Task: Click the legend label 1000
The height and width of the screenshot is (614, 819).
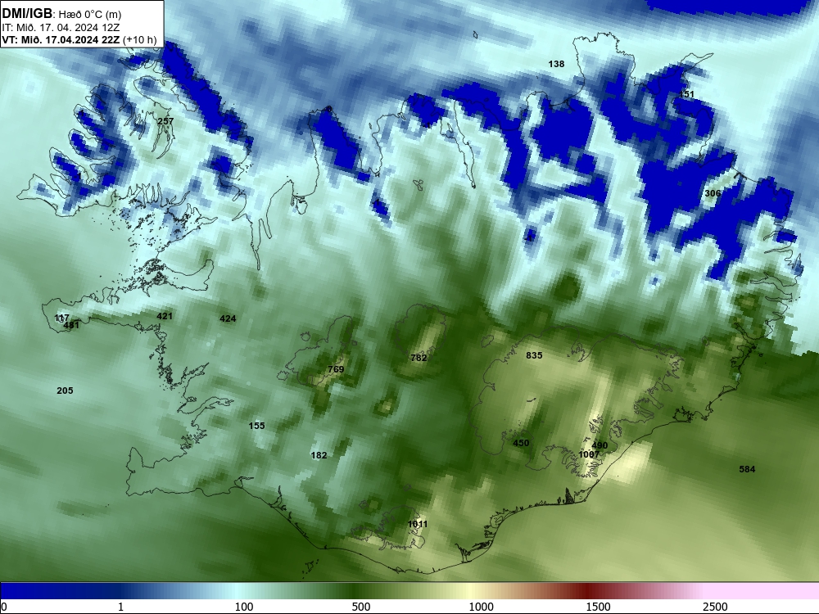Action: pos(481,606)
